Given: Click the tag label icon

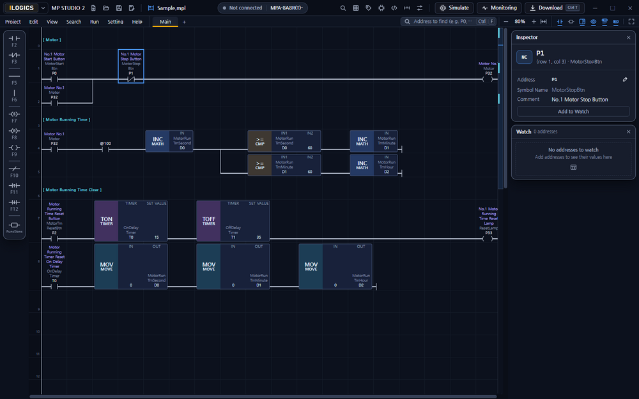Looking at the screenshot, I should pyautogui.click(x=369, y=8).
